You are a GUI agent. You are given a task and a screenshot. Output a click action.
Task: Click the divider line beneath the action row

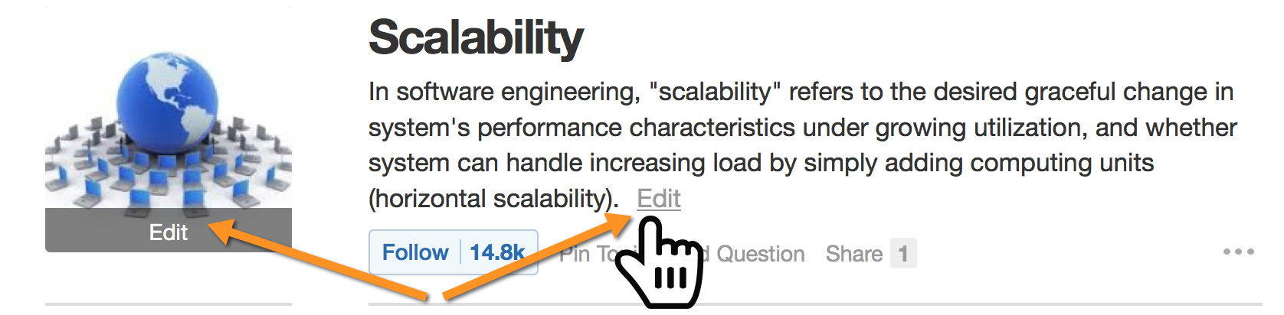(815, 304)
